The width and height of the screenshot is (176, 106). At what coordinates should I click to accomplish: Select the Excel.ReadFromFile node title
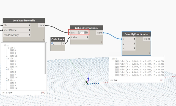pos(24,21)
